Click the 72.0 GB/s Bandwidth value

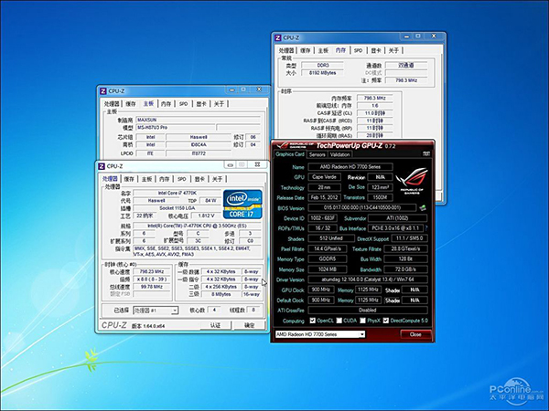[405, 269]
